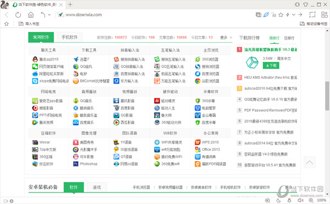Expand the chevron next to lightning icon
This screenshot has width=330, height=204.
tap(293, 15)
